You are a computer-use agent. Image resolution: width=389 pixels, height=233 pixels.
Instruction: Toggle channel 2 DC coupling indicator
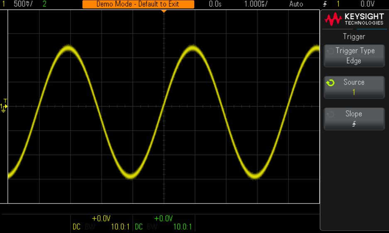[x=139, y=227]
